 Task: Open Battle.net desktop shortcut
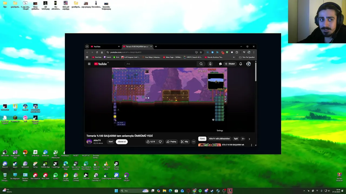(45, 153)
